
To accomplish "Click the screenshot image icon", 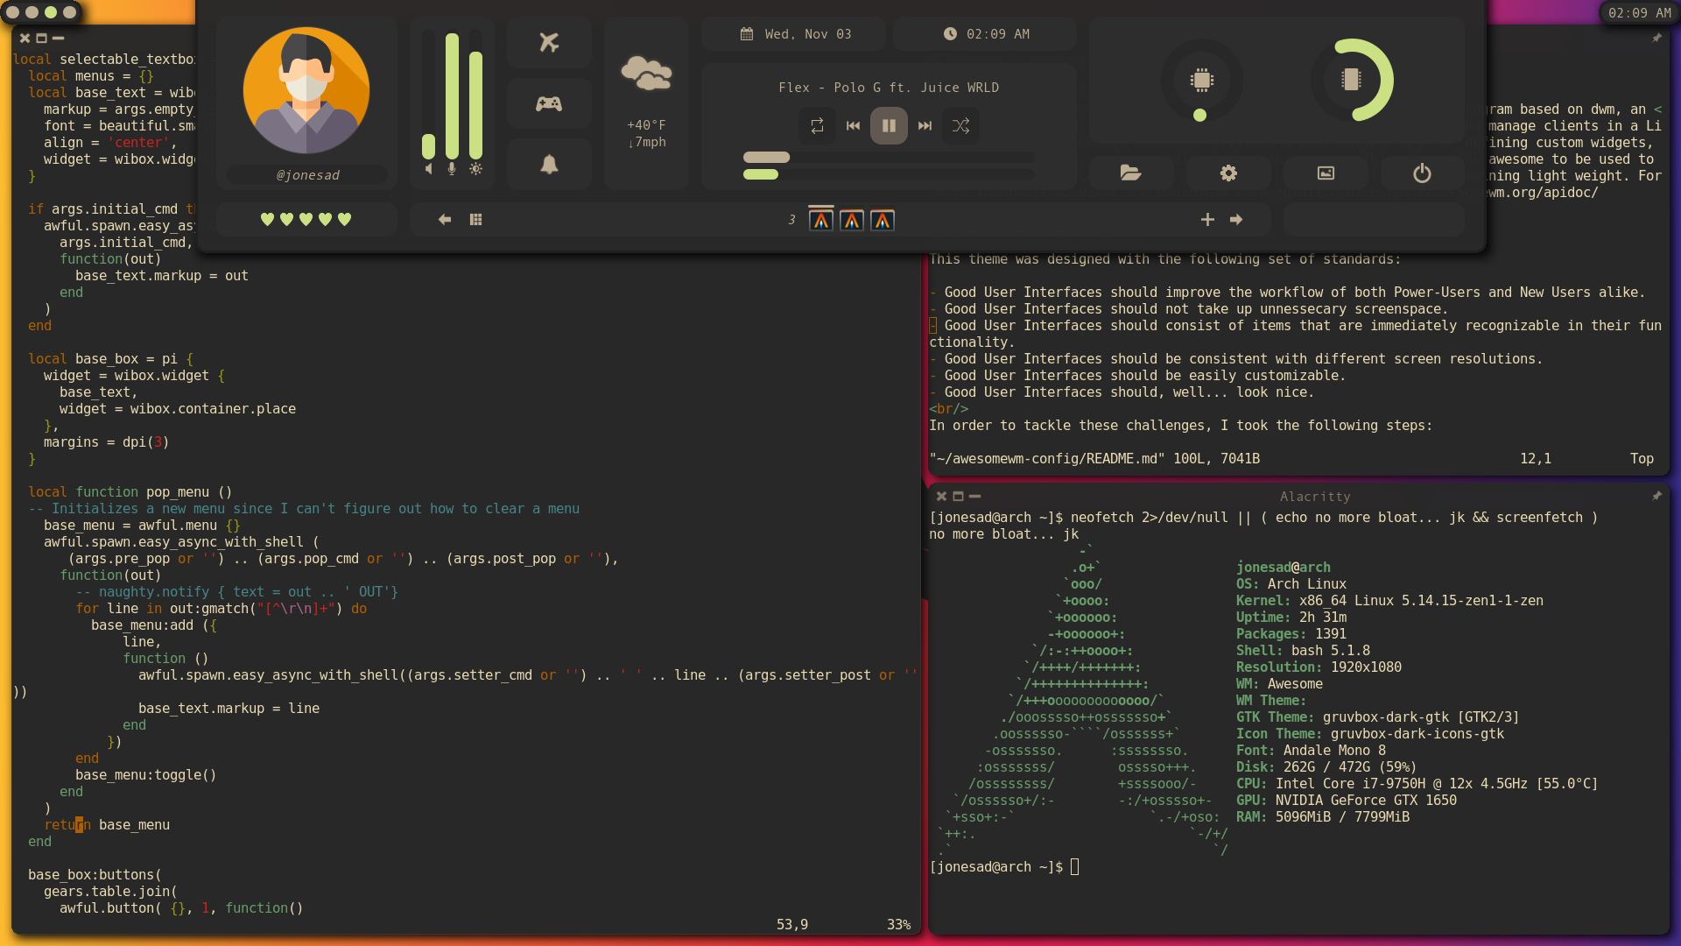I will tap(1326, 173).
